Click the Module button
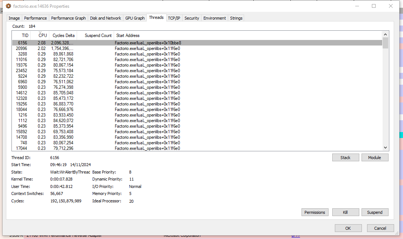 pyautogui.click(x=374, y=158)
